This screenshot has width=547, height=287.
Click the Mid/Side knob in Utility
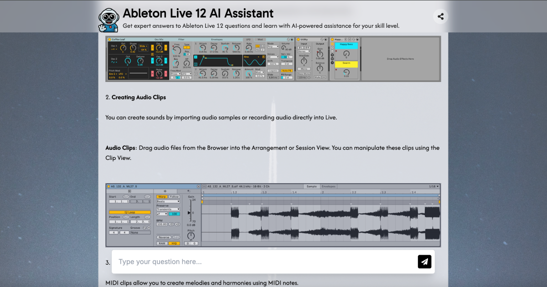click(304, 61)
